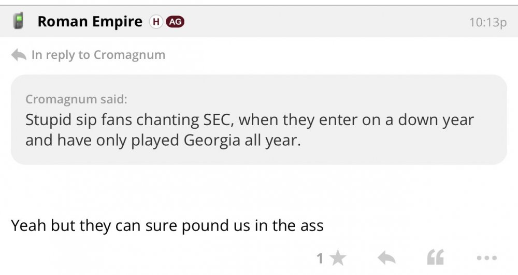Open more options via the ellipsis icon
This screenshot has height=275, width=518.
pyautogui.click(x=486, y=257)
